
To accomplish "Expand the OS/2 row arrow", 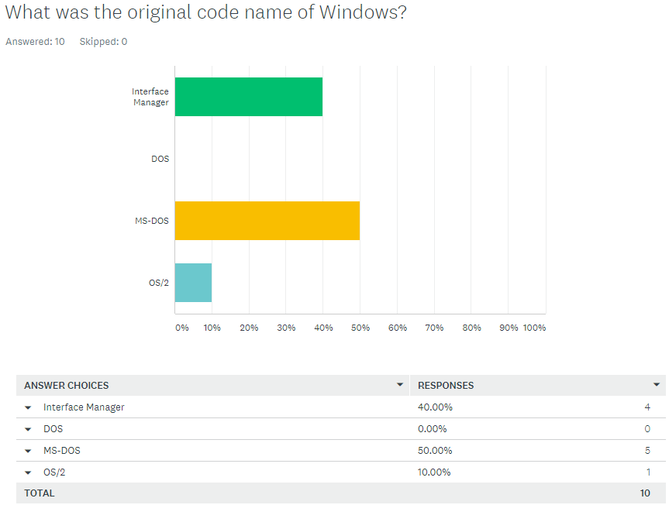I will 28,473.
